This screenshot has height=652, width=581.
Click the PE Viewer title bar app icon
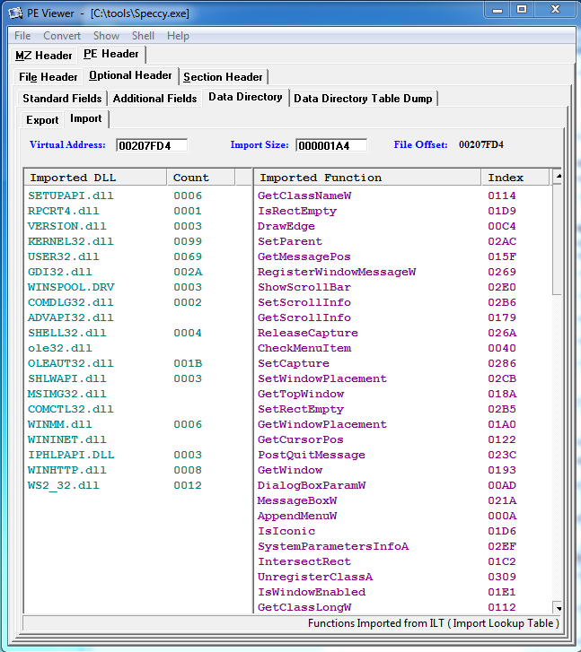[x=16, y=13]
